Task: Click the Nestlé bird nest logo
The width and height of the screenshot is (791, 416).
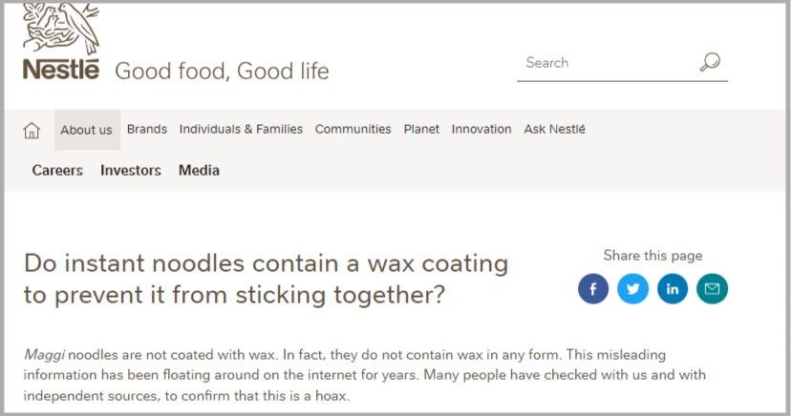Action: (61, 29)
